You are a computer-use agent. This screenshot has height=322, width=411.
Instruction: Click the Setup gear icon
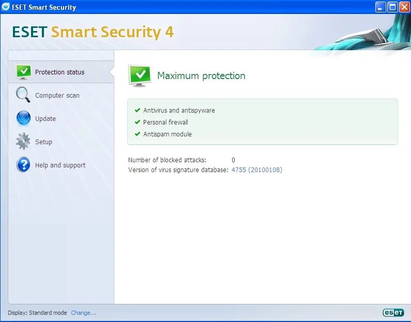click(x=23, y=141)
